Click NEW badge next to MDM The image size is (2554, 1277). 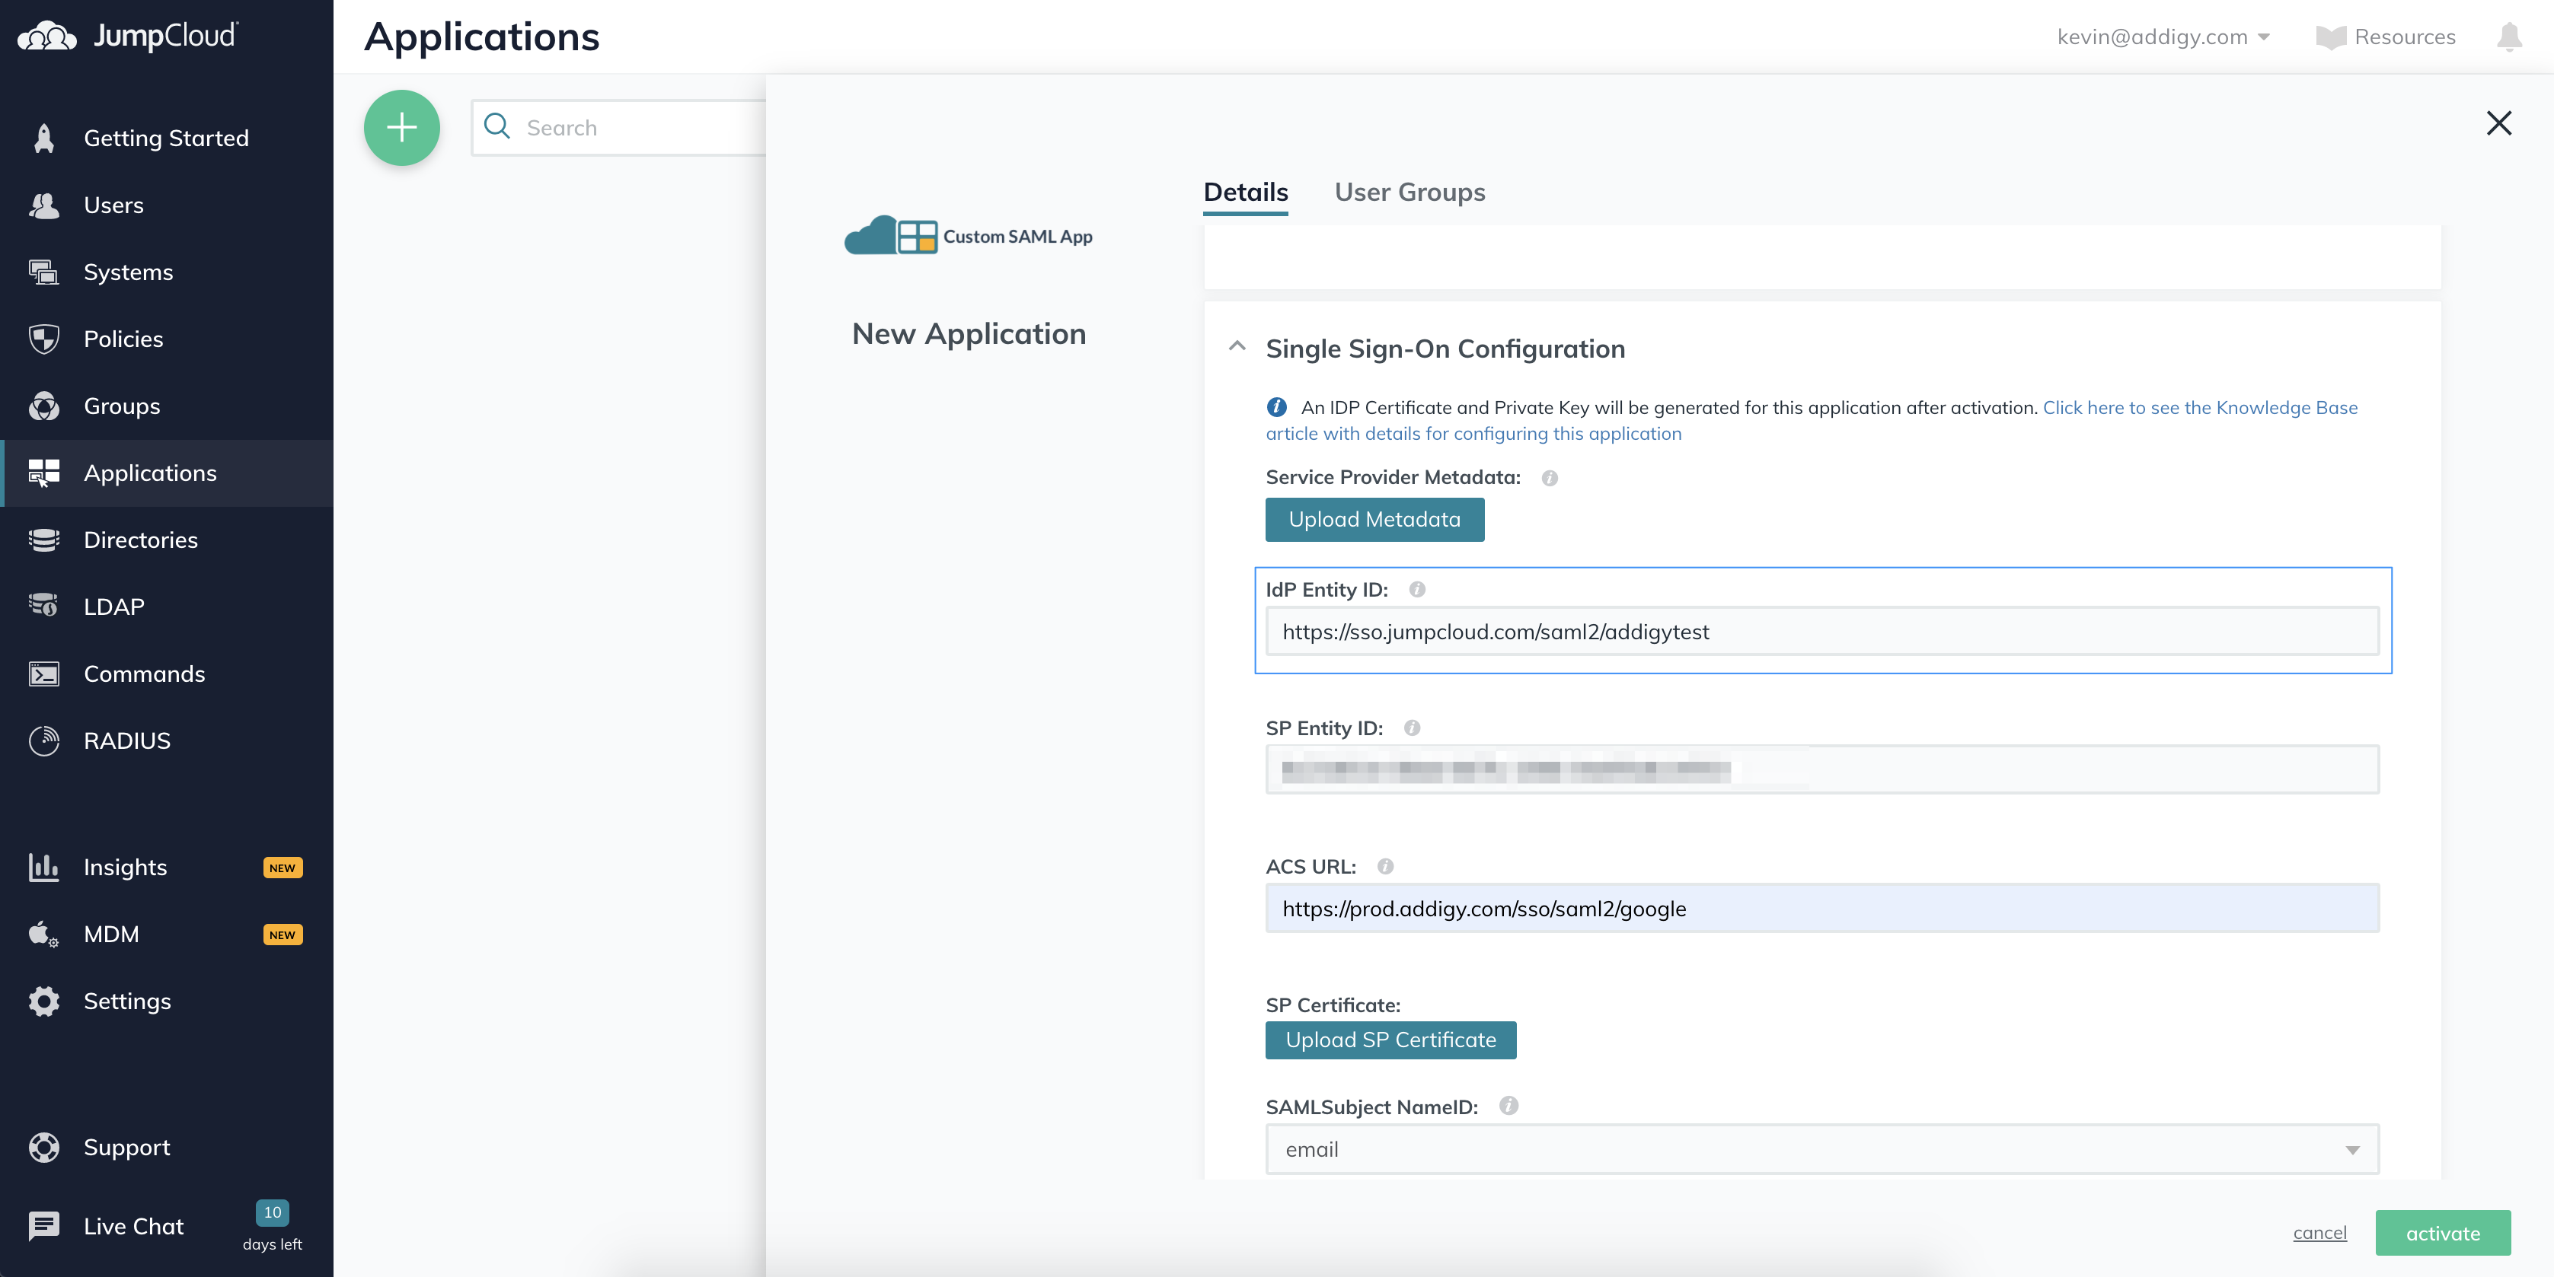click(283, 935)
